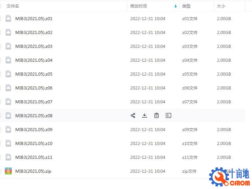
Task: Sort by the 类型 column header
Action: pyautogui.click(x=186, y=6)
